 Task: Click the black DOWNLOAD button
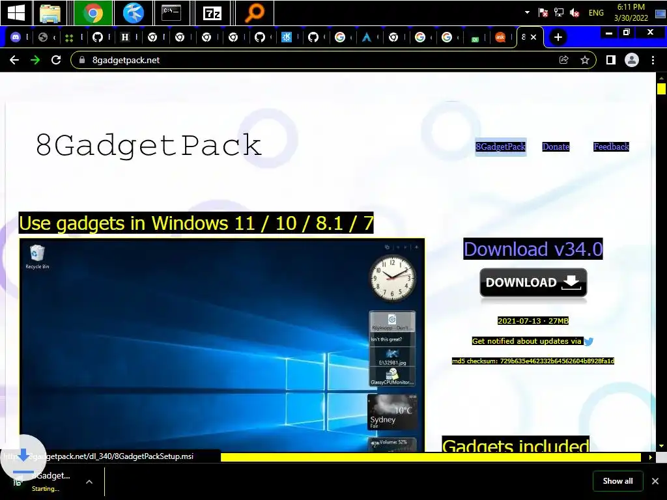(533, 283)
